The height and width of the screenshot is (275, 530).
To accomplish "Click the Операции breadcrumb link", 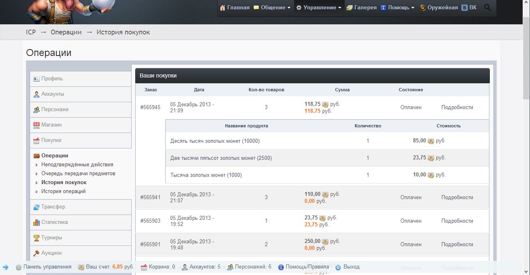I will [66, 32].
